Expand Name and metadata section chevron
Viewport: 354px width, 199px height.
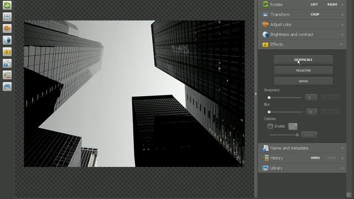[342, 148]
